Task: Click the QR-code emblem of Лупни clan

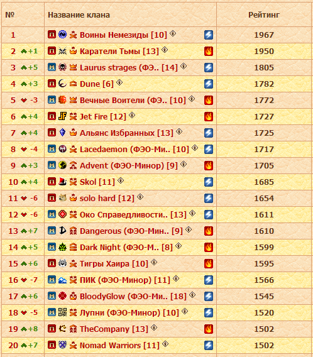Action: pos(62,312)
